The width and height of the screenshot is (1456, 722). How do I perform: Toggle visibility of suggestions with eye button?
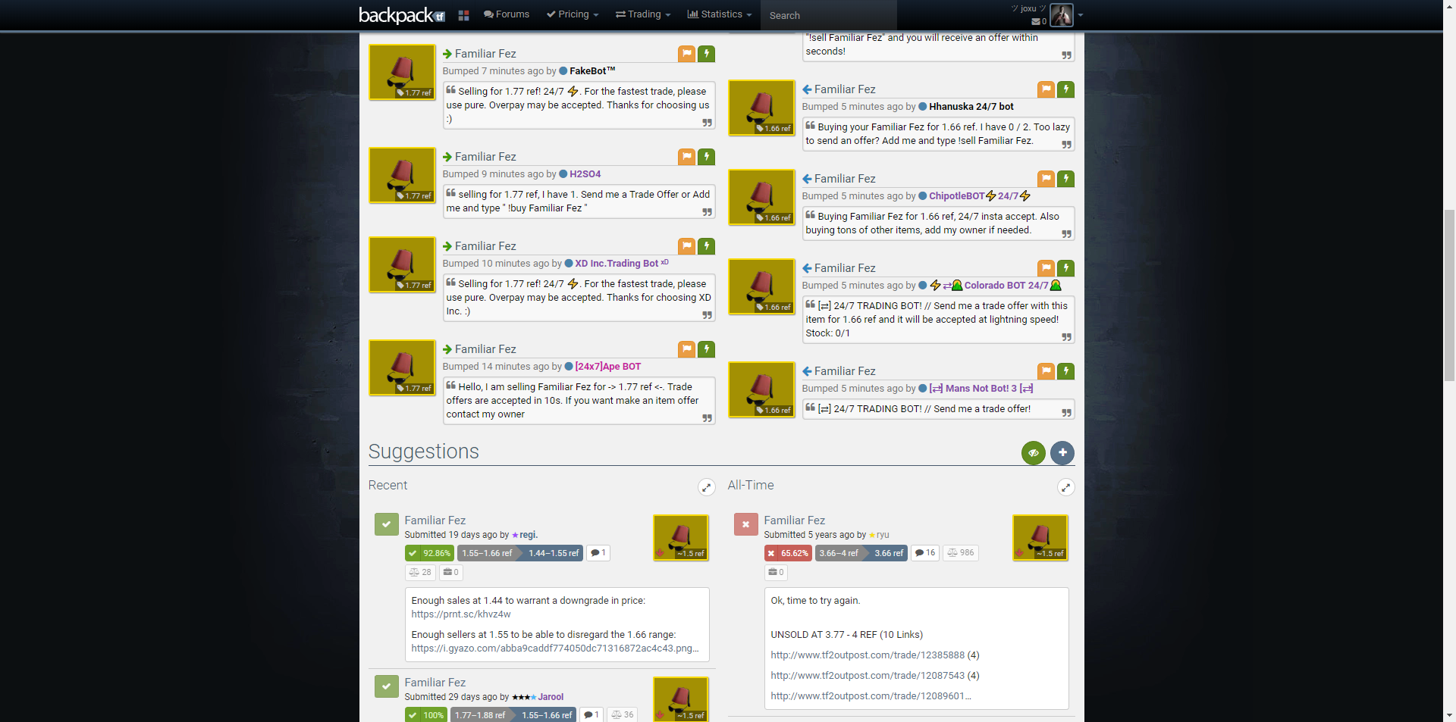pos(1034,453)
